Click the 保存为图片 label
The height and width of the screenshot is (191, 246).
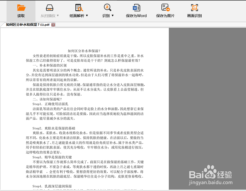click(x=165, y=16)
